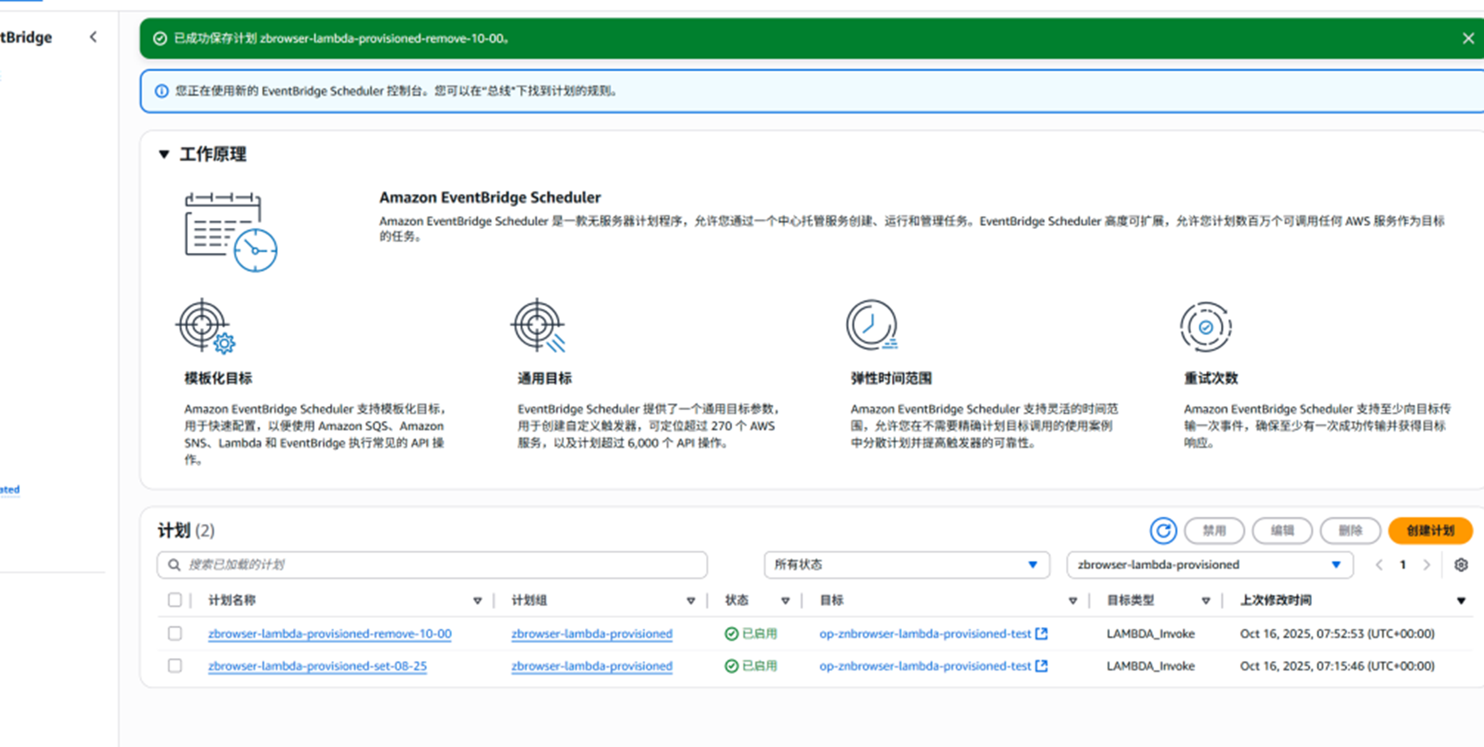Open external link icon for set-08-25 target
The width and height of the screenshot is (1484, 747).
click(1041, 666)
